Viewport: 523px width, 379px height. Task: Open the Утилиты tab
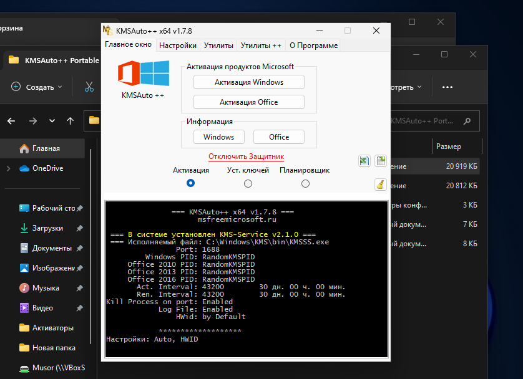coord(218,46)
